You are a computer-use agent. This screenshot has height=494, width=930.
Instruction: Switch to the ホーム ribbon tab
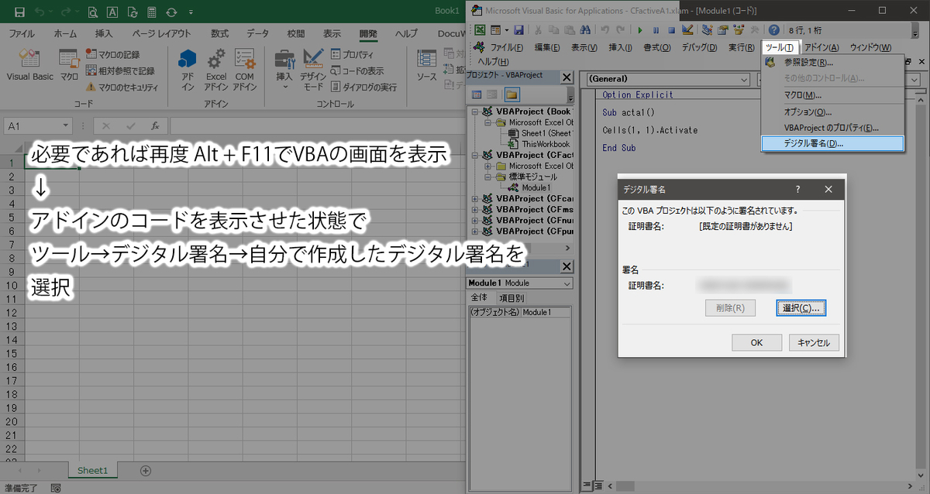pyautogui.click(x=65, y=34)
